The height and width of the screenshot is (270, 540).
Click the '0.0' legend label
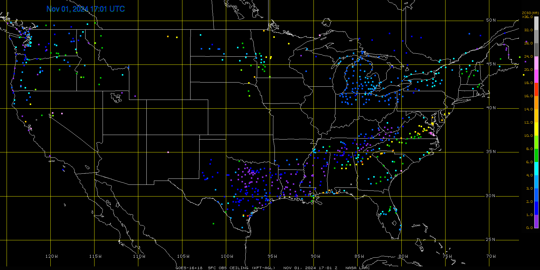[x=529, y=228]
